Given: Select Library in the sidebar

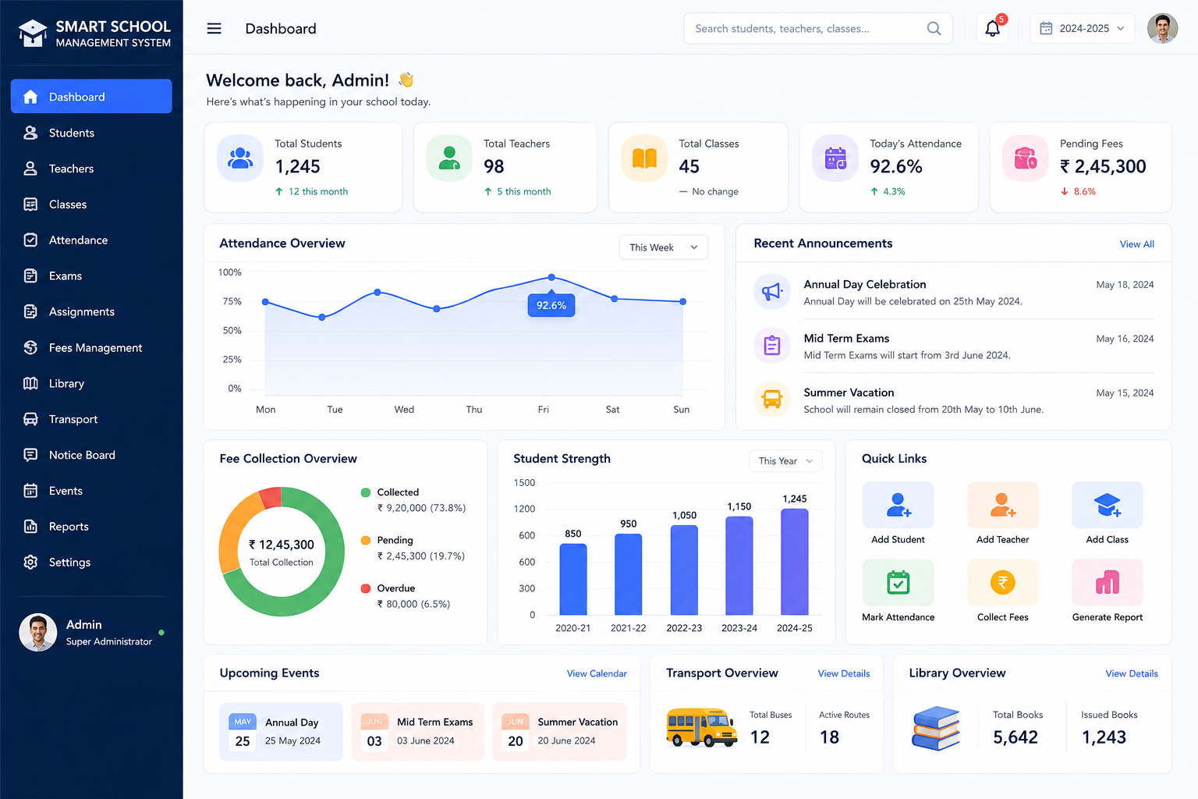Looking at the screenshot, I should (91, 383).
